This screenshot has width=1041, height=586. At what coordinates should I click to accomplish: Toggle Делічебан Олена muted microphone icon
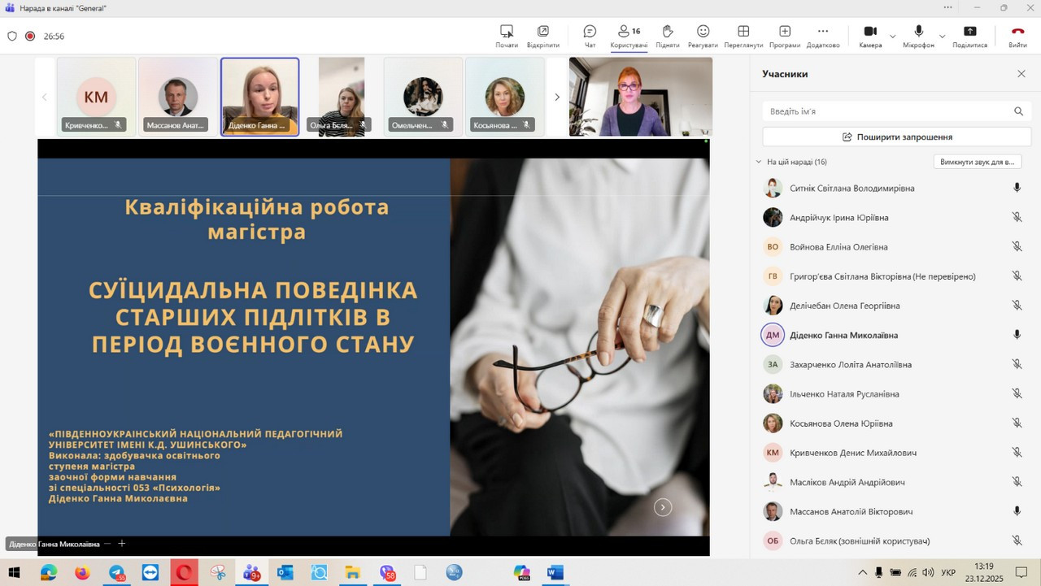pyautogui.click(x=1017, y=306)
